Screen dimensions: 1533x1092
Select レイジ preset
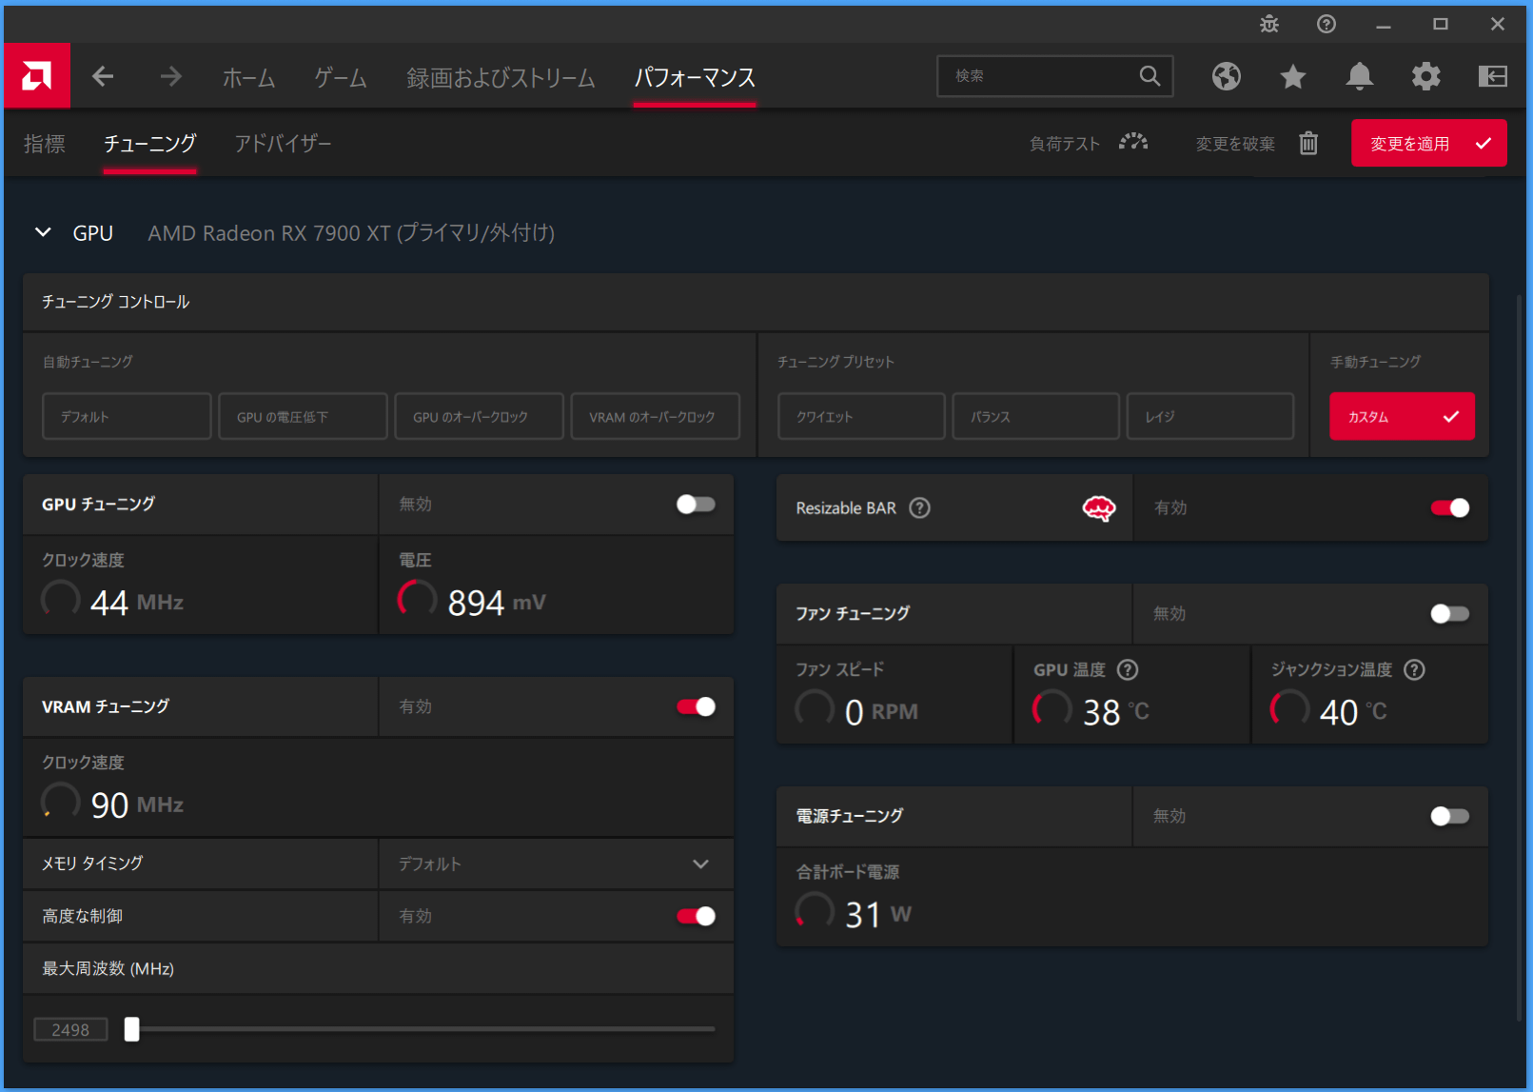[x=1209, y=416]
